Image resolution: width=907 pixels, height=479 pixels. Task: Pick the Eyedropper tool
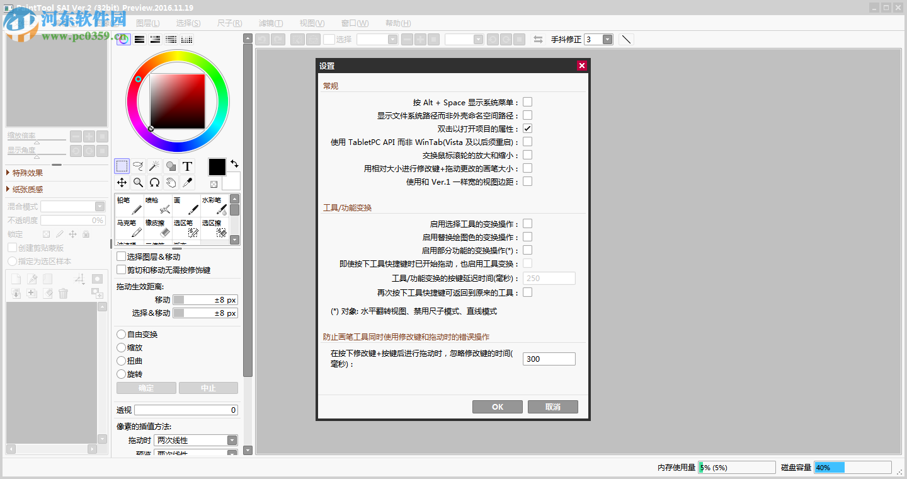[x=187, y=182]
